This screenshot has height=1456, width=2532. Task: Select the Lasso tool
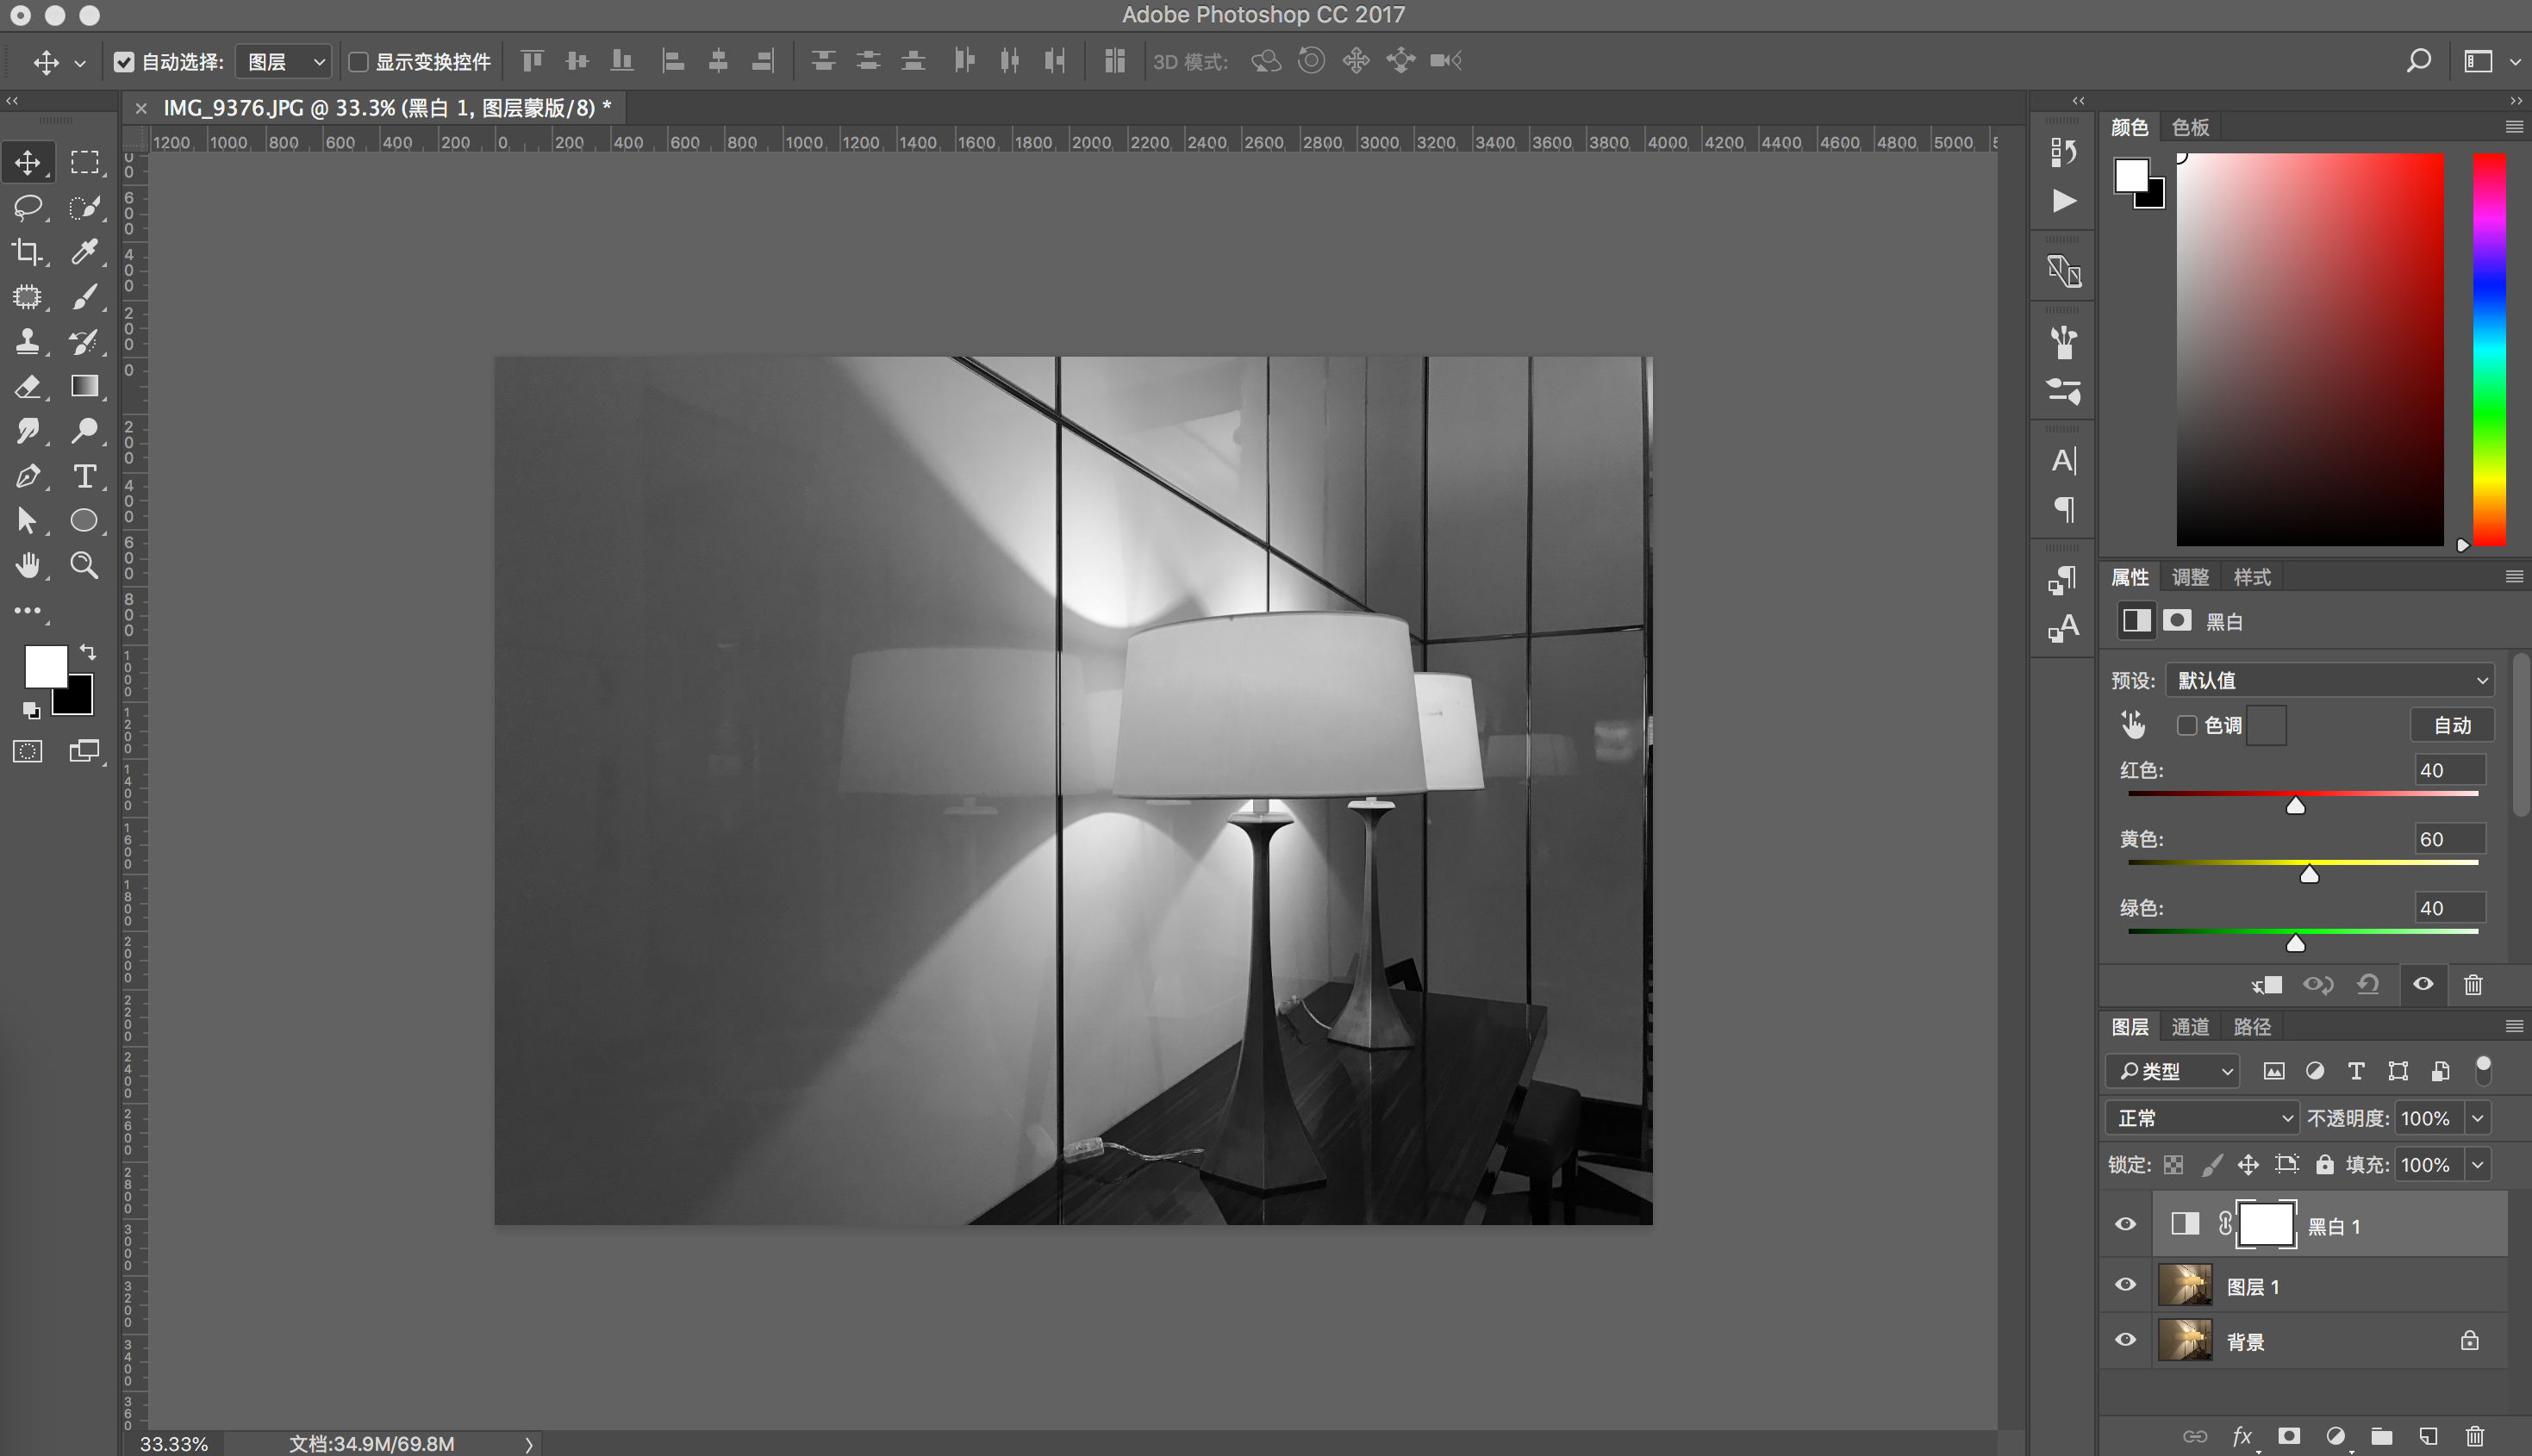click(27, 207)
